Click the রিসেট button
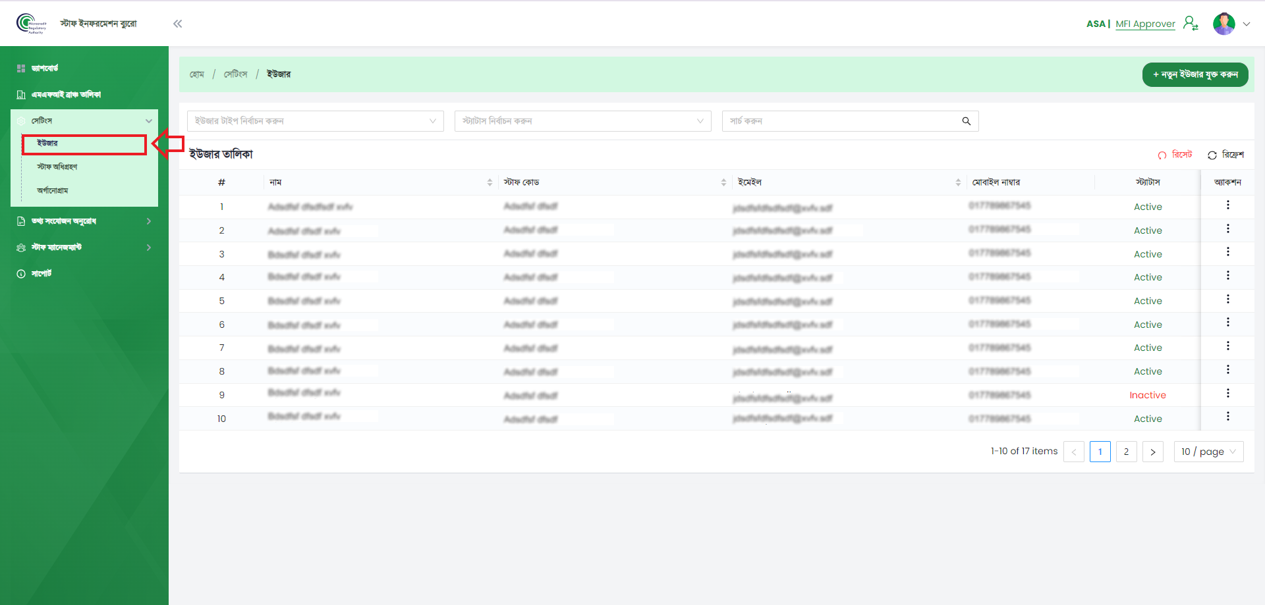This screenshot has width=1265, height=605. pos(1175,155)
